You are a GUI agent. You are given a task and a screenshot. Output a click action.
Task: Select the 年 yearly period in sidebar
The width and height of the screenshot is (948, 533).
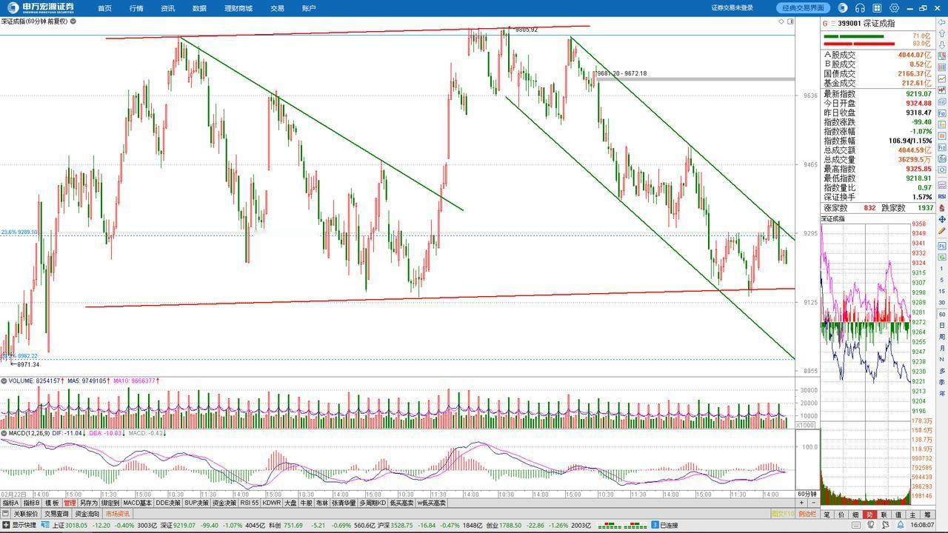click(x=942, y=393)
